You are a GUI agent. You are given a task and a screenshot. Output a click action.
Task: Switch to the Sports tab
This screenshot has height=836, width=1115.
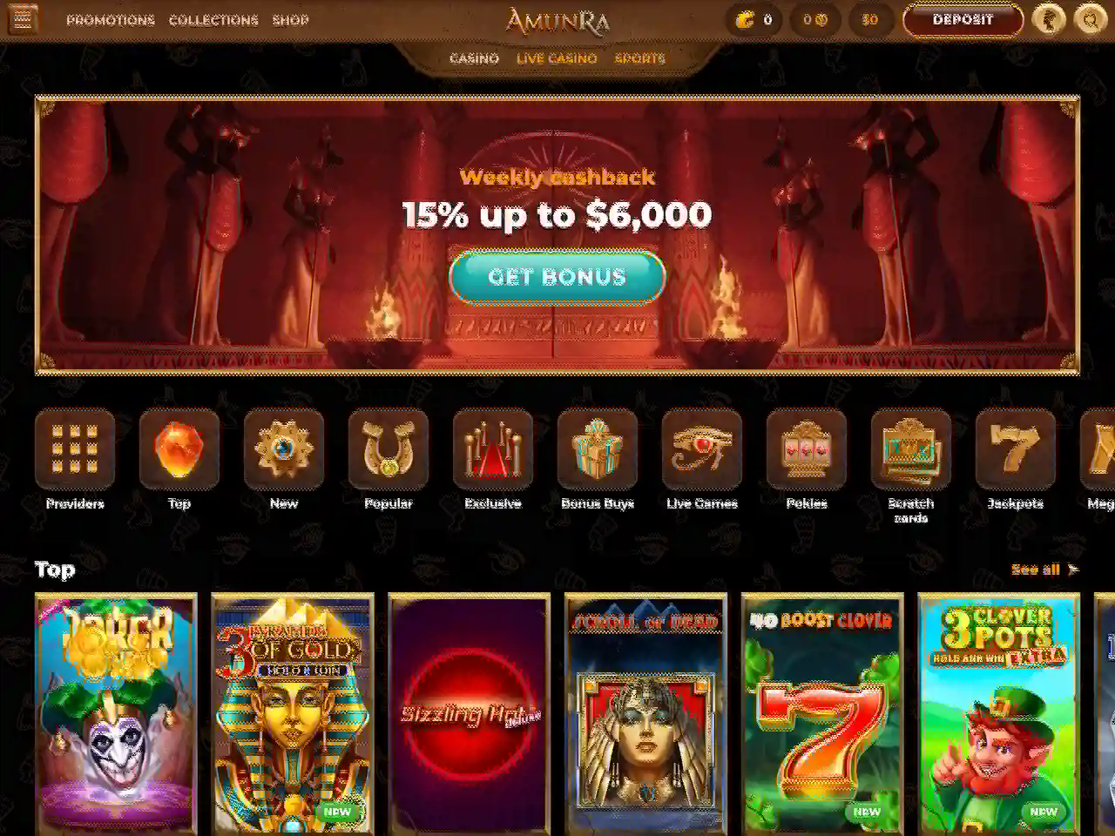[x=640, y=58]
